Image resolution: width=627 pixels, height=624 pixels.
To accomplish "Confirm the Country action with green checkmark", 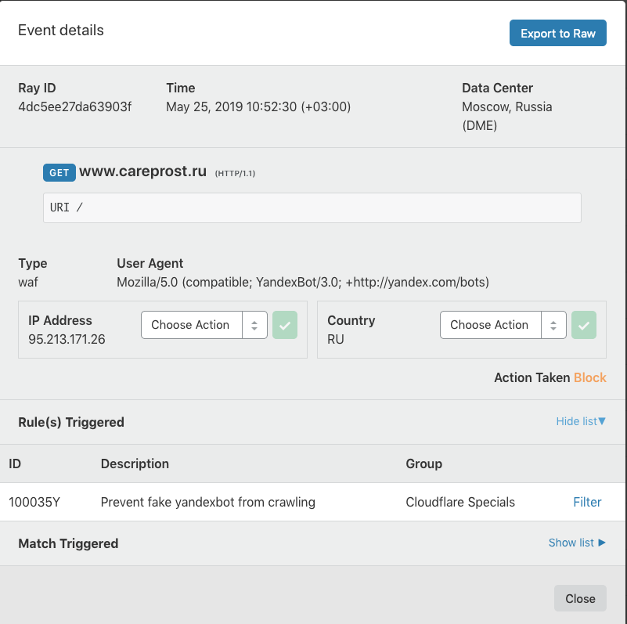I will (584, 325).
